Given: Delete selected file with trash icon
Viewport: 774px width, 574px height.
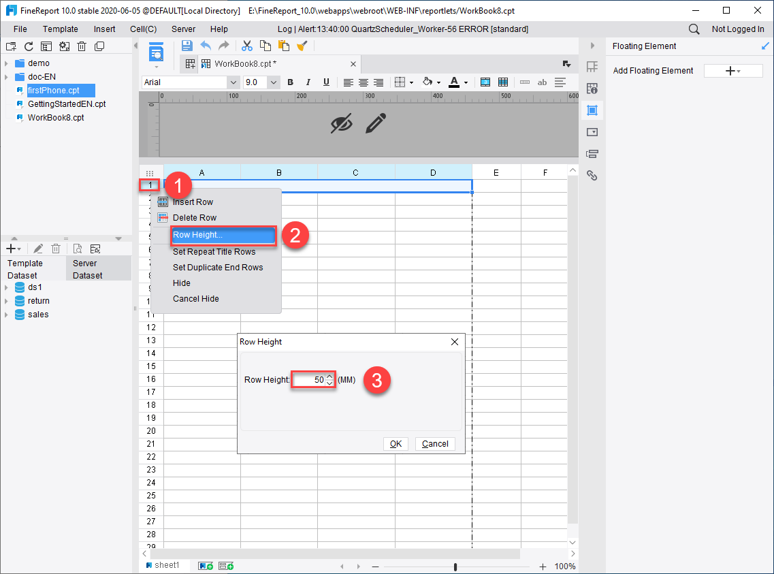Looking at the screenshot, I should tap(82, 46).
